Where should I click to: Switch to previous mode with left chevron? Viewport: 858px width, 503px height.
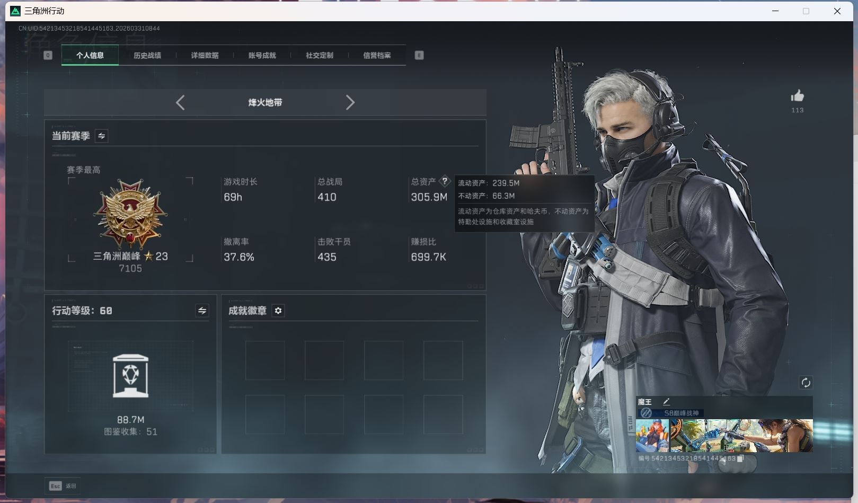180,102
